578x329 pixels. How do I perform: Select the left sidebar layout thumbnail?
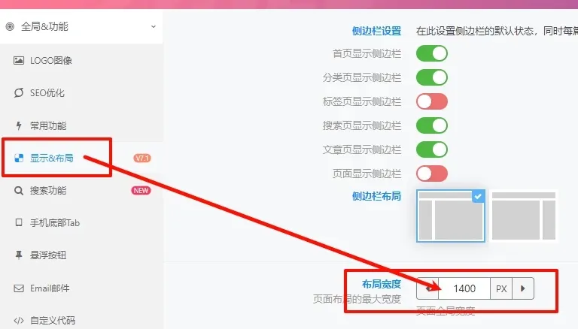point(451,216)
